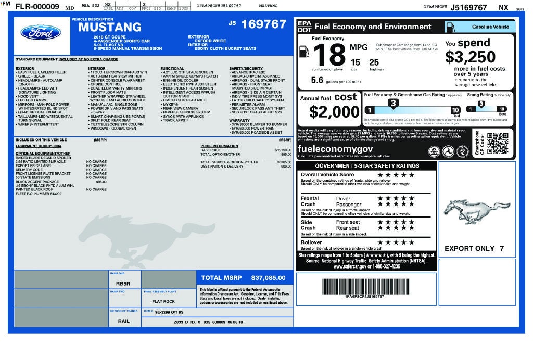Click the Smog Rating scale bar
Screen dimensions: 533x345
486,109
